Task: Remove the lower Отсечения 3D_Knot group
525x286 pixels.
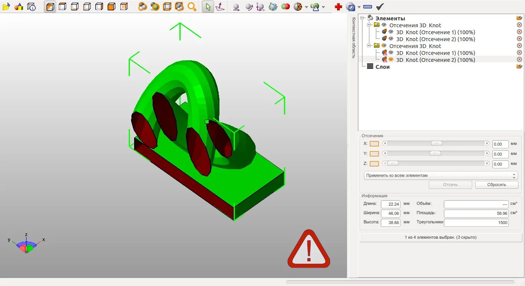Action: point(519,46)
